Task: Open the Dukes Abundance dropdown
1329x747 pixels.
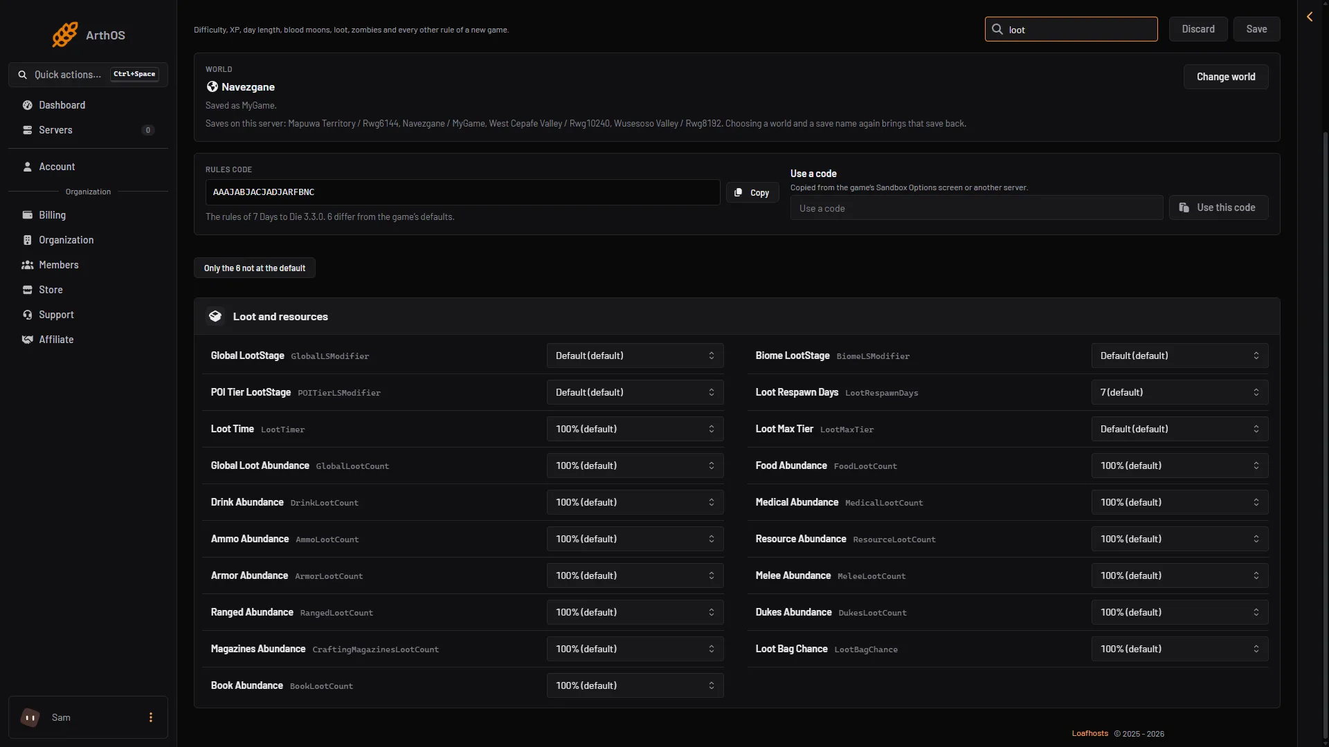Action: point(1180,612)
